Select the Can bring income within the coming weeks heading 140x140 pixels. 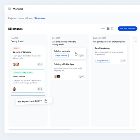click(64, 43)
